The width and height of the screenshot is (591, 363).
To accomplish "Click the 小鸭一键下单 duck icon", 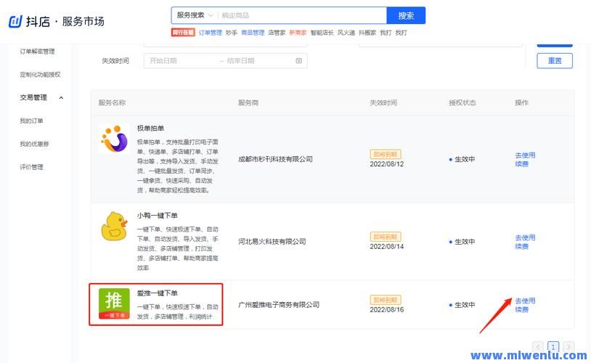I will point(114,227).
